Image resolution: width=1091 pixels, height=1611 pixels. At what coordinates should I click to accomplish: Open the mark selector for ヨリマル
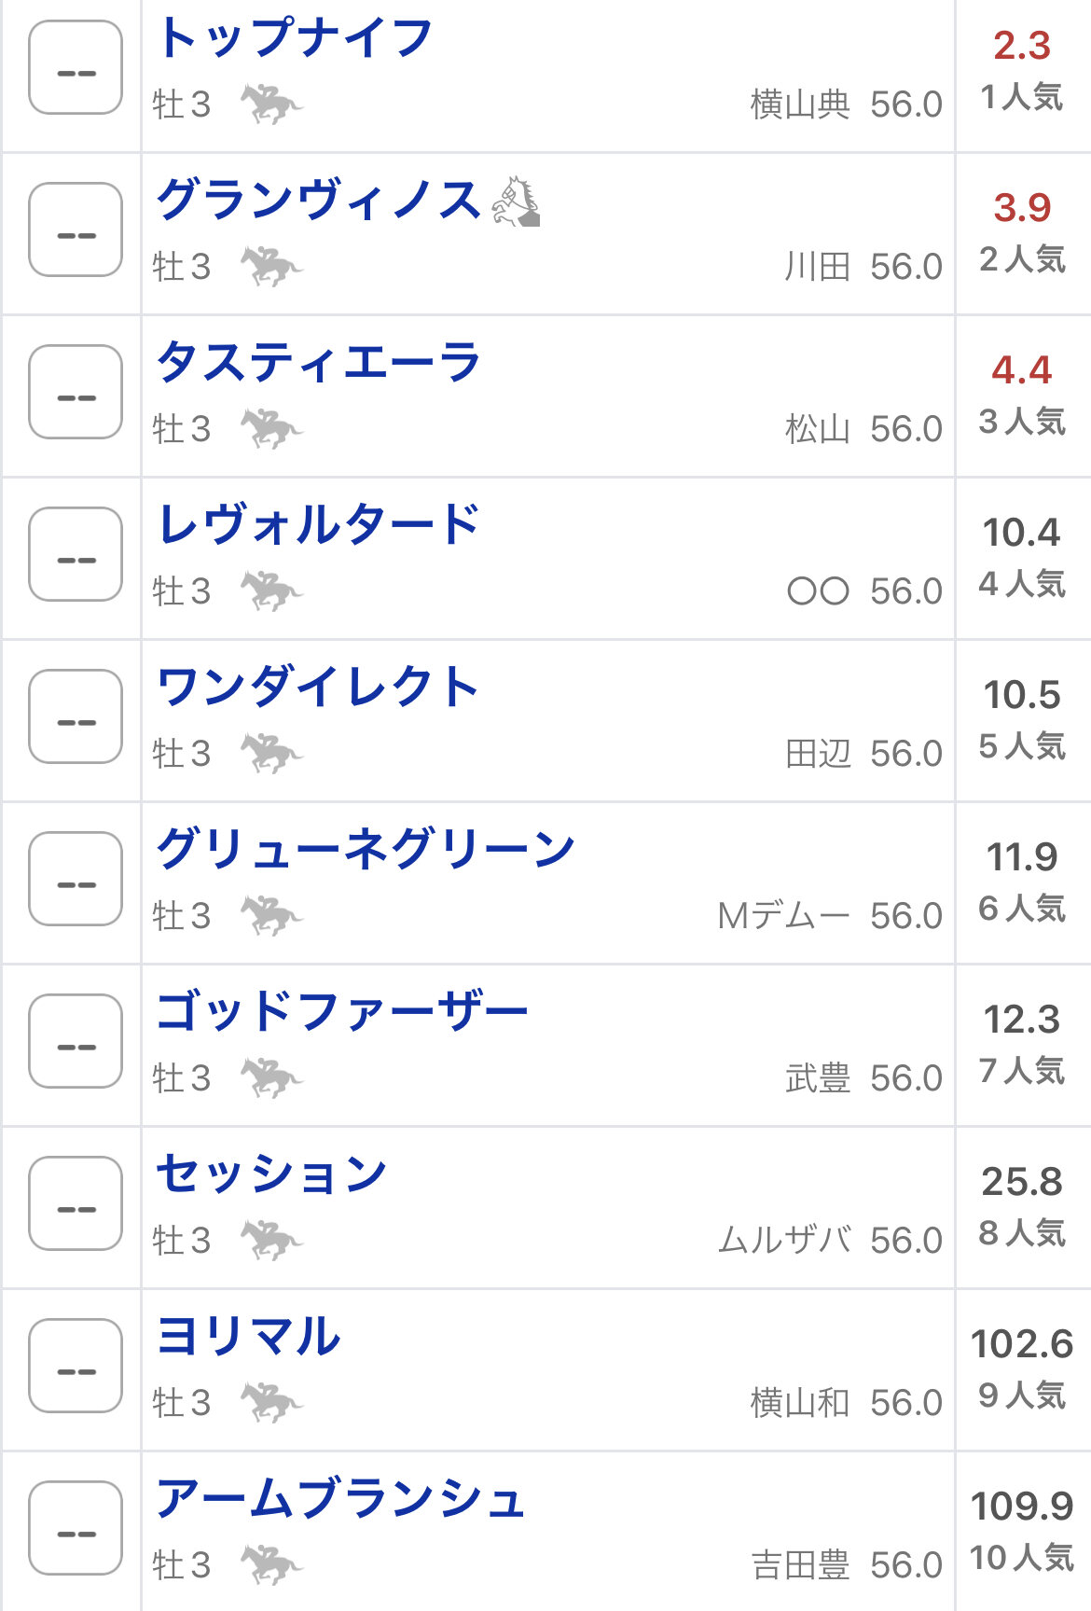[x=76, y=1366]
